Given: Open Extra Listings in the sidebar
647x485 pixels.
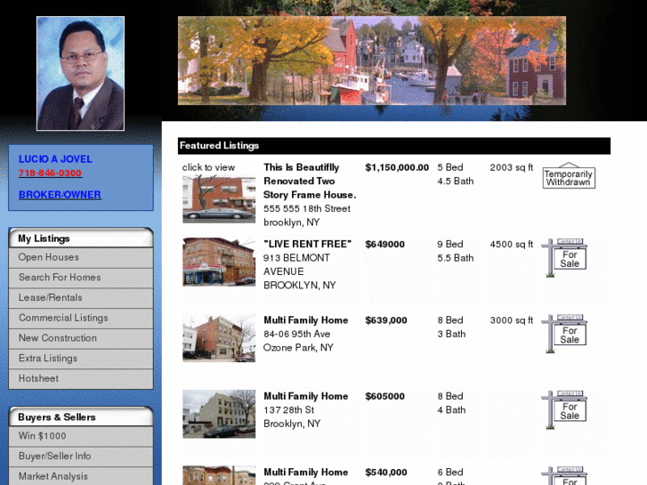Looking at the screenshot, I should point(81,359).
